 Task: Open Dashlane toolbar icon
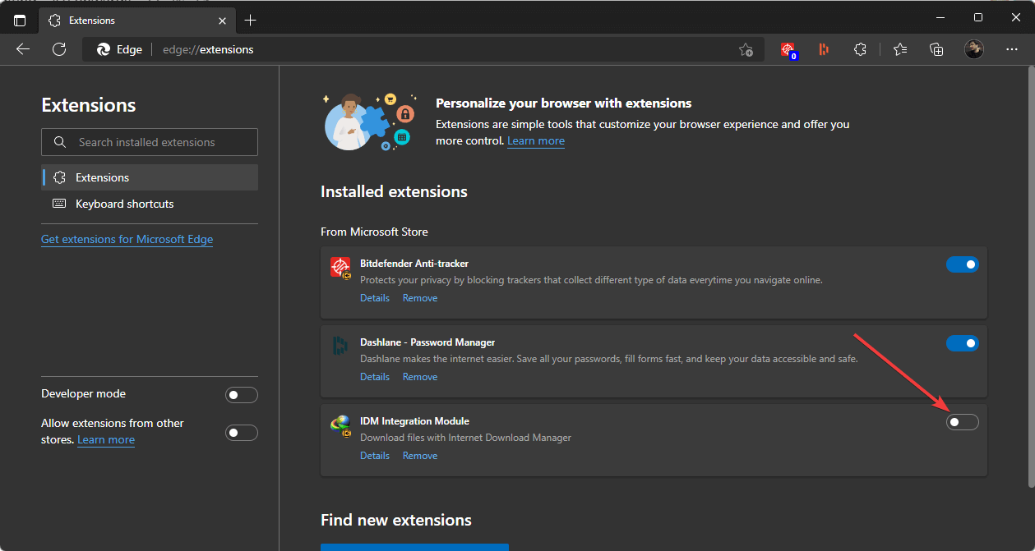[824, 49]
